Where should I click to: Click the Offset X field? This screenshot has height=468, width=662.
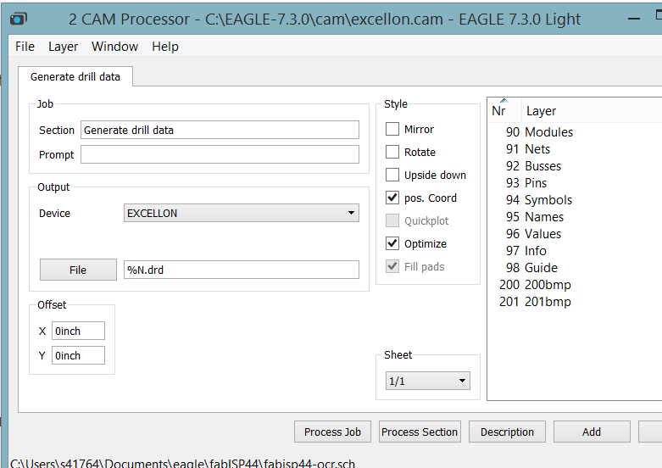[78, 331]
